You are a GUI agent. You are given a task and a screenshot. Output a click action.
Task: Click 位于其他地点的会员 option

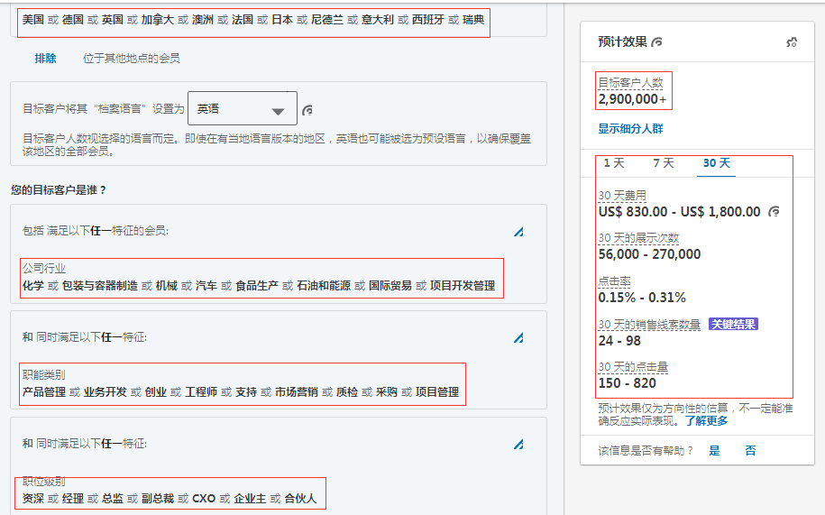click(x=132, y=59)
